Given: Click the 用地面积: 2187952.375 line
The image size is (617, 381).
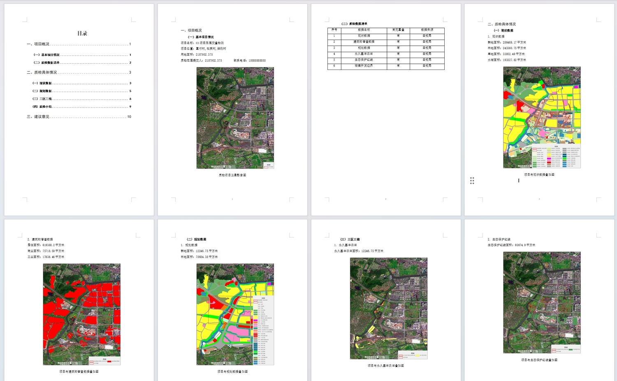Looking at the screenshot, I should (x=197, y=54).
